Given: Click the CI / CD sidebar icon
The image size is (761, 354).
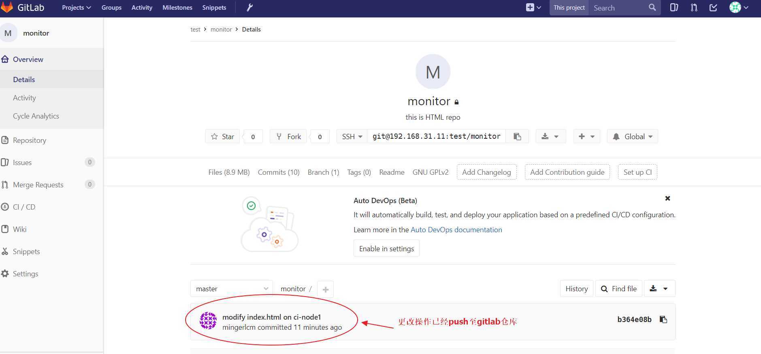Looking at the screenshot, I should click(x=5, y=207).
